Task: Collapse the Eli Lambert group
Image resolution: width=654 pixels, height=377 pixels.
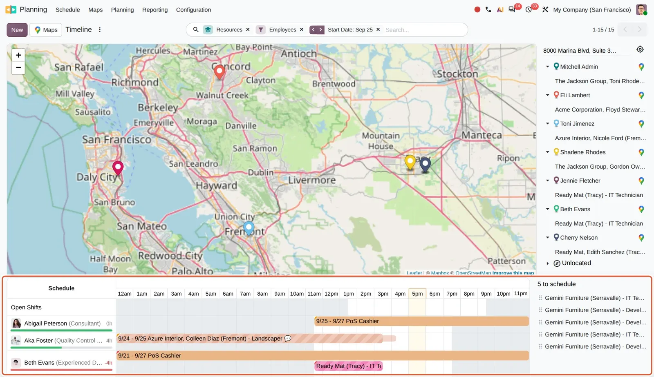Action: pos(548,95)
